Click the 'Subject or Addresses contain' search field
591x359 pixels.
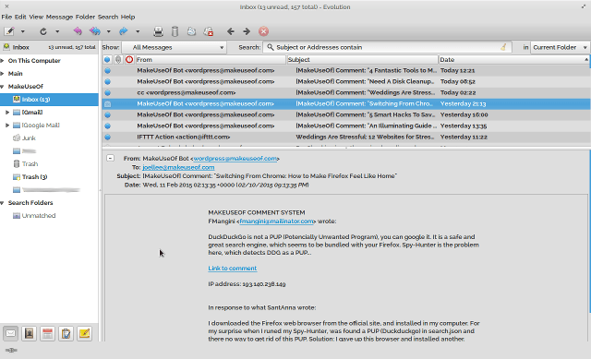386,47
